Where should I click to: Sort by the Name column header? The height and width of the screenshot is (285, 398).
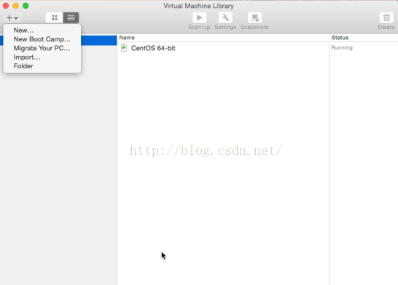[x=223, y=38]
